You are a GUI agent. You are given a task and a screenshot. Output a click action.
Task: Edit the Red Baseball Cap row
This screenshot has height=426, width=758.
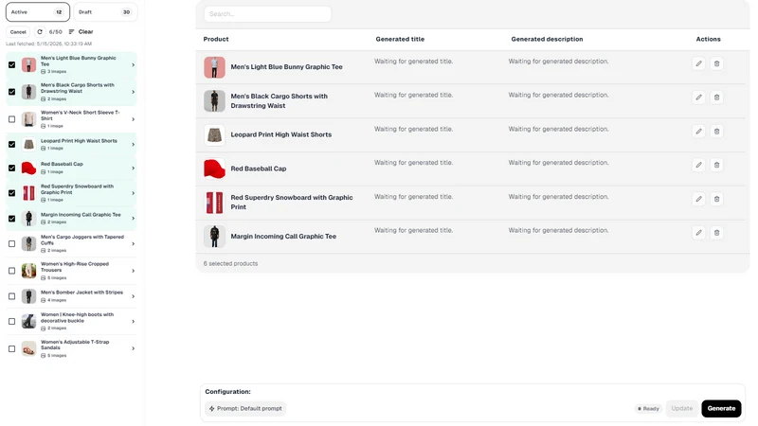click(x=698, y=165)
